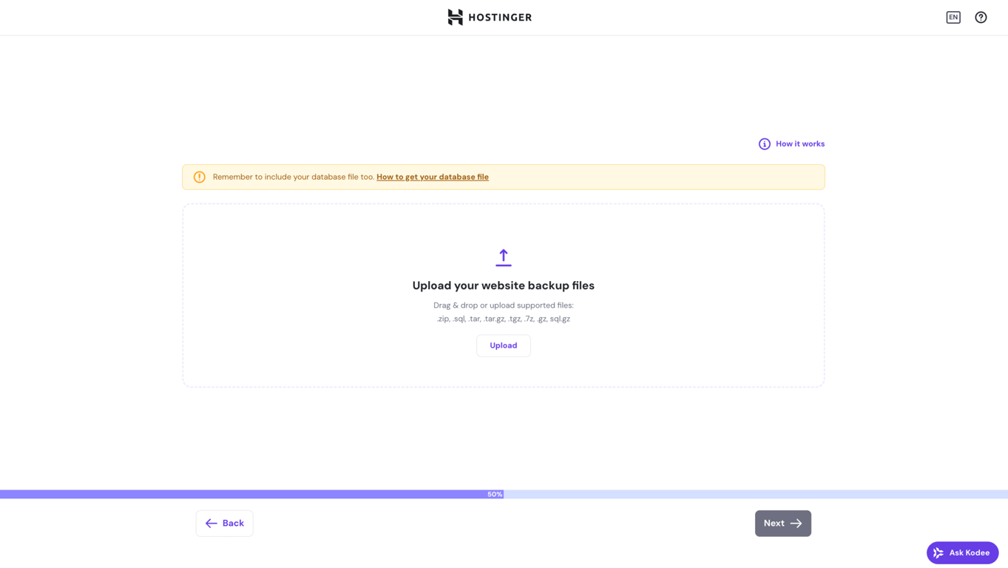Click the warning exclamation icon in the alert banner
The height and width of the screenshot is (568, 1008).
(199, 177)
